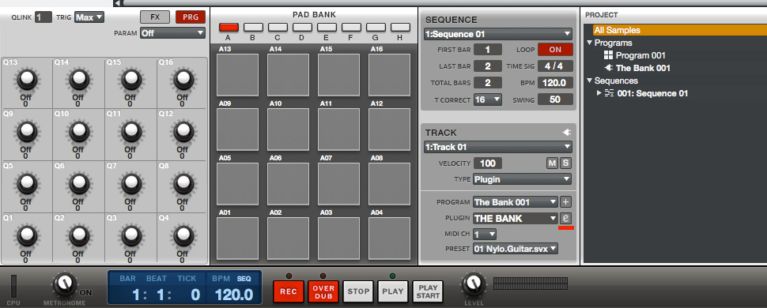
Task: Select pad bank A
Action: tap(229, 28)
